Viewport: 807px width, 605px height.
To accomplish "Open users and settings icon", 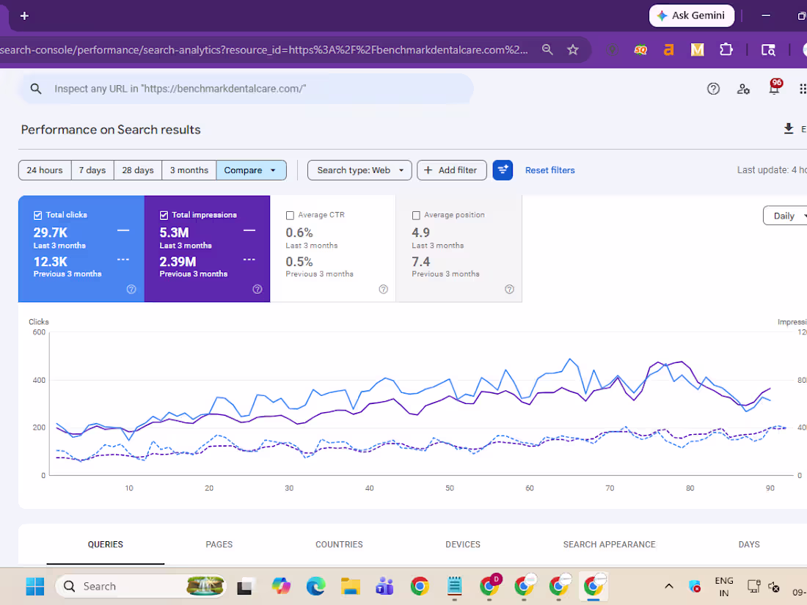I will pos(743,89).
